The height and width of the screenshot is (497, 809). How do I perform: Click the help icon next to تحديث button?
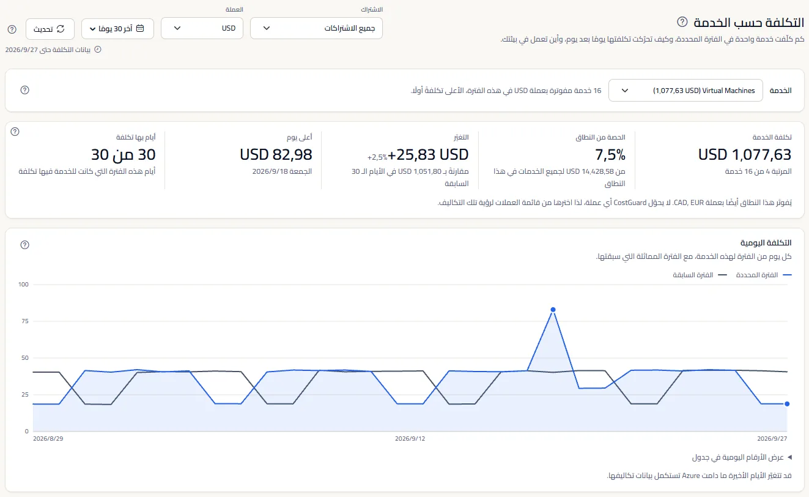tap(12, 29)
